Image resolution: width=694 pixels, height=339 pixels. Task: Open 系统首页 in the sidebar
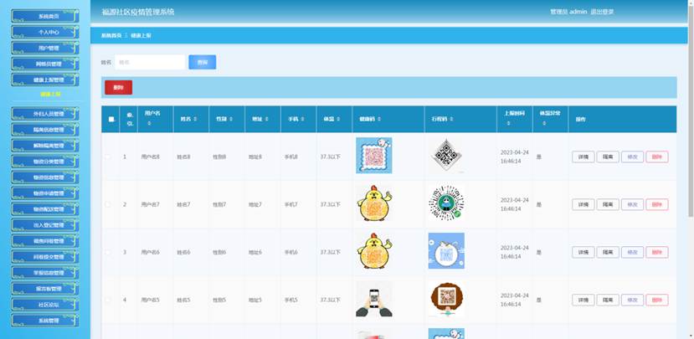coord(45,16)
